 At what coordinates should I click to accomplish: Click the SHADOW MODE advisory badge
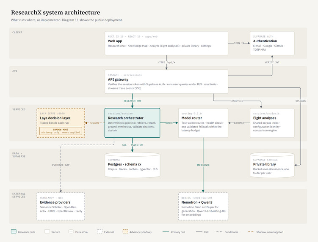(61, 131)
